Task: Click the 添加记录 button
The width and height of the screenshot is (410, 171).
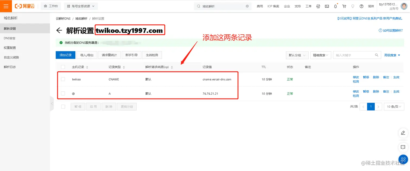Action: tap(65, 55)
